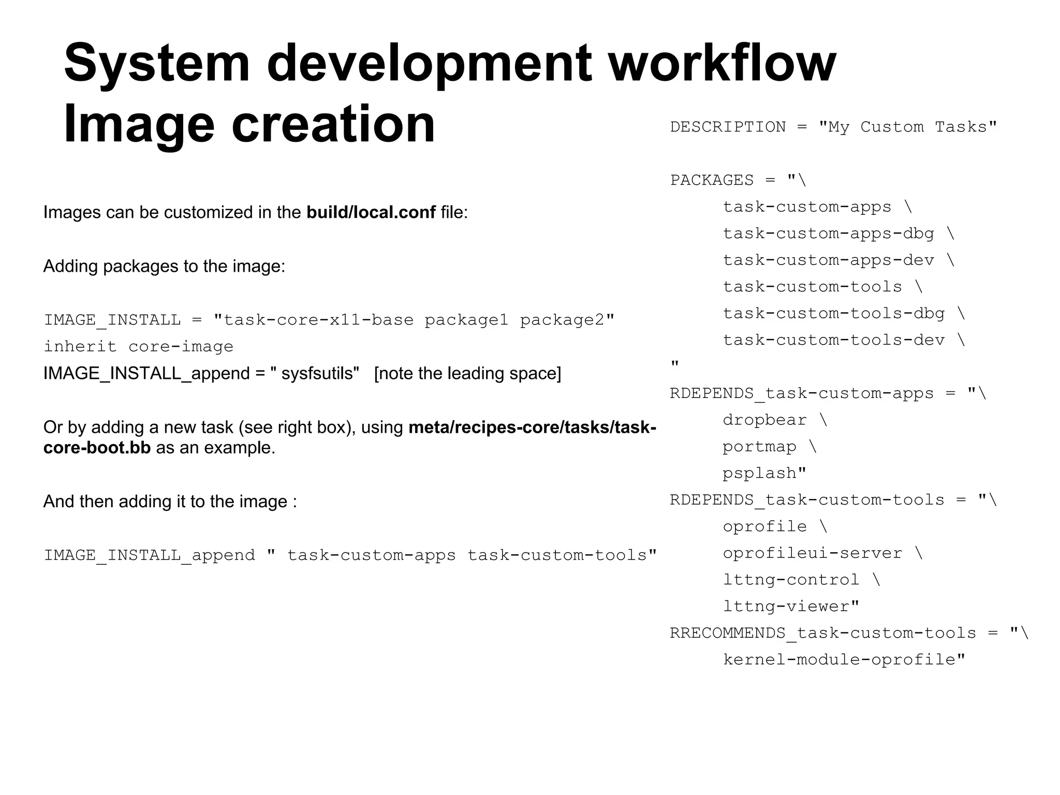Click the IMAGE_INSTALL_append task-custom-apps code line
Viewport: 1060px width, 795px height.
coord(350,555)
